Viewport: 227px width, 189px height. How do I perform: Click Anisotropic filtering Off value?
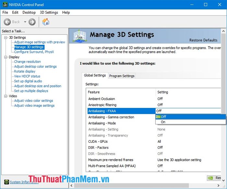tap(160, 105)
